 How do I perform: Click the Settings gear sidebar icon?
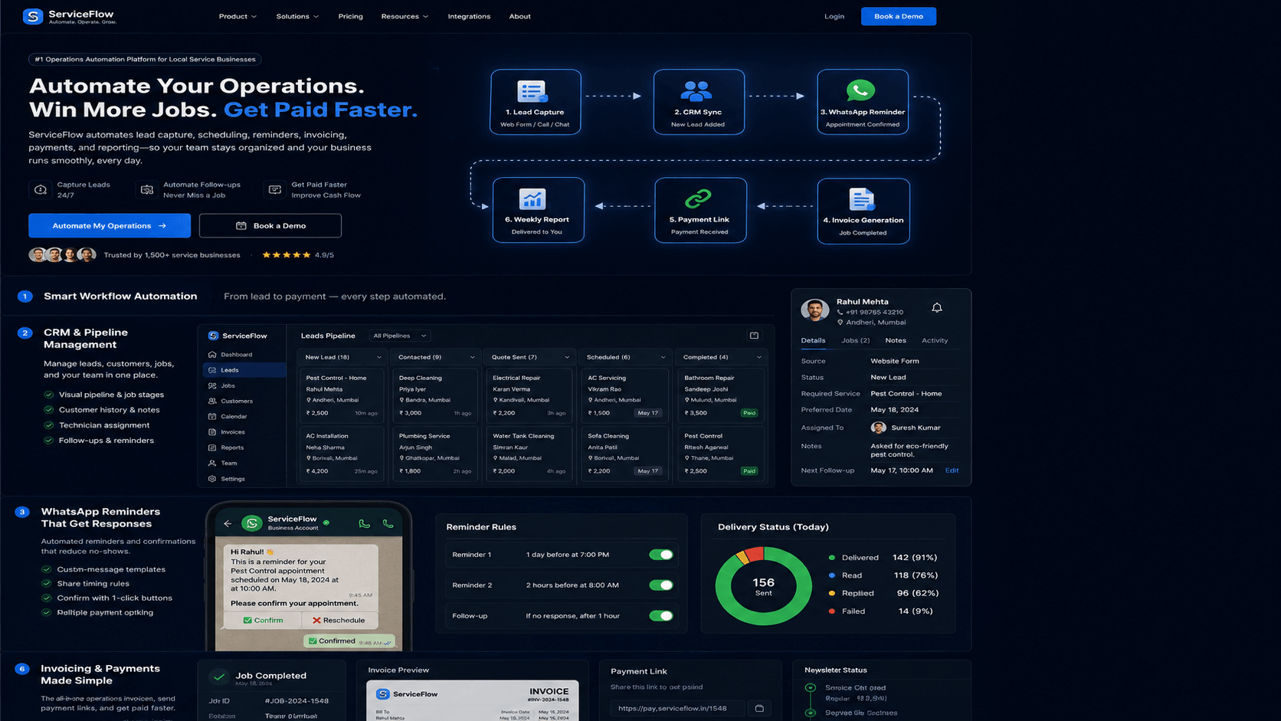pyautogui.click(x=212, y=479)
